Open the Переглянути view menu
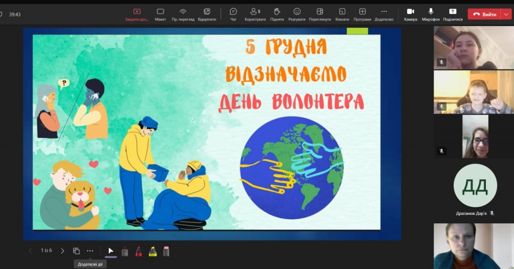514x269 pixels. point(320,14)
